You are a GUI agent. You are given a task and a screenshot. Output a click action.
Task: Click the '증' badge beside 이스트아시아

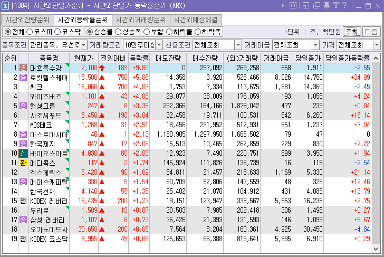coord(23,134)
